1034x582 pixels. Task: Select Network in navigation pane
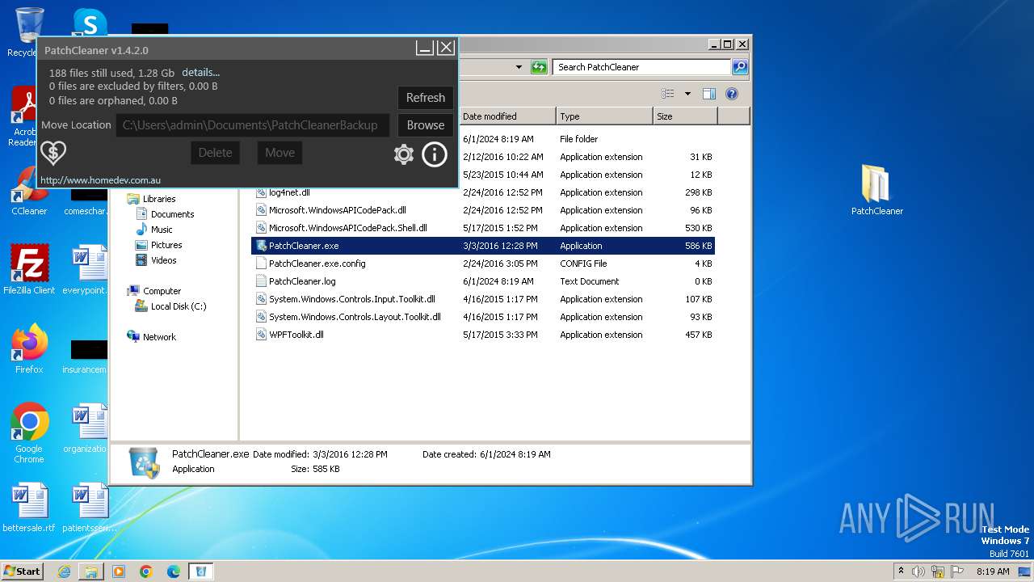159,337
